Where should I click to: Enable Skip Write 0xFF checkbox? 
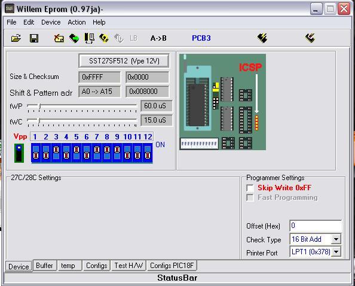tap(250, 188)
